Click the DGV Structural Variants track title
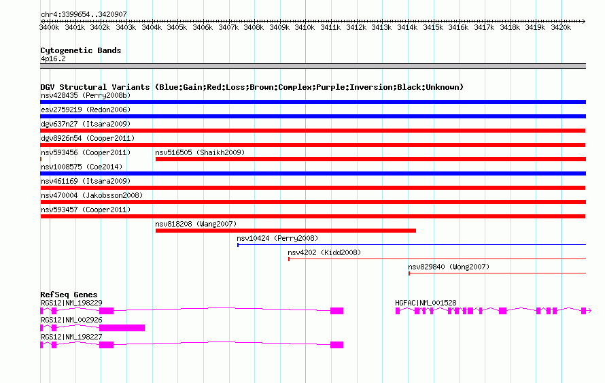 pyautogui.click(x=252, y=87)
